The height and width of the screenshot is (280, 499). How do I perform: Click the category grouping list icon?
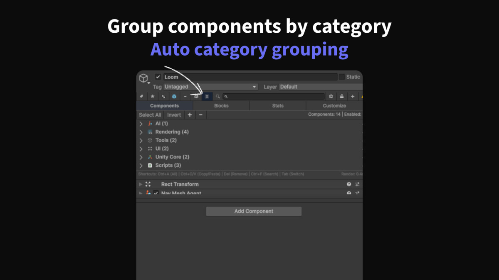tap(207, 97)
